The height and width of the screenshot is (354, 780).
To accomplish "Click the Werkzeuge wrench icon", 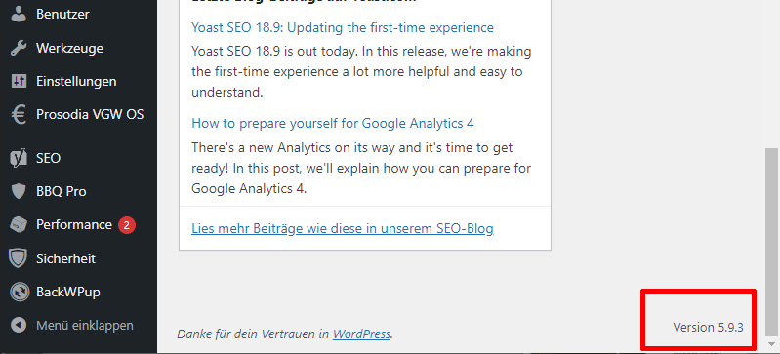I will [19, 48].
